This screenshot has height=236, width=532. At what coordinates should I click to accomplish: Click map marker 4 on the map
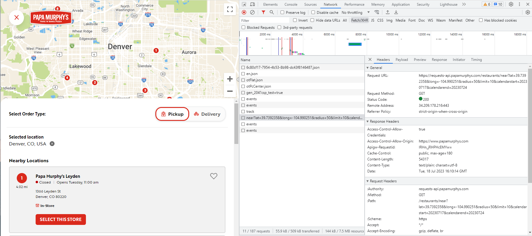[x=67, y=78]
